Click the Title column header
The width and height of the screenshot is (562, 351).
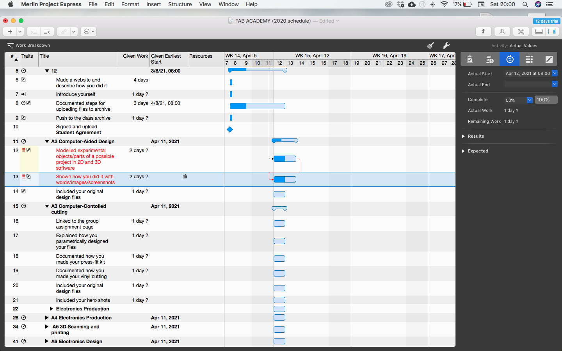click(78, 60)
